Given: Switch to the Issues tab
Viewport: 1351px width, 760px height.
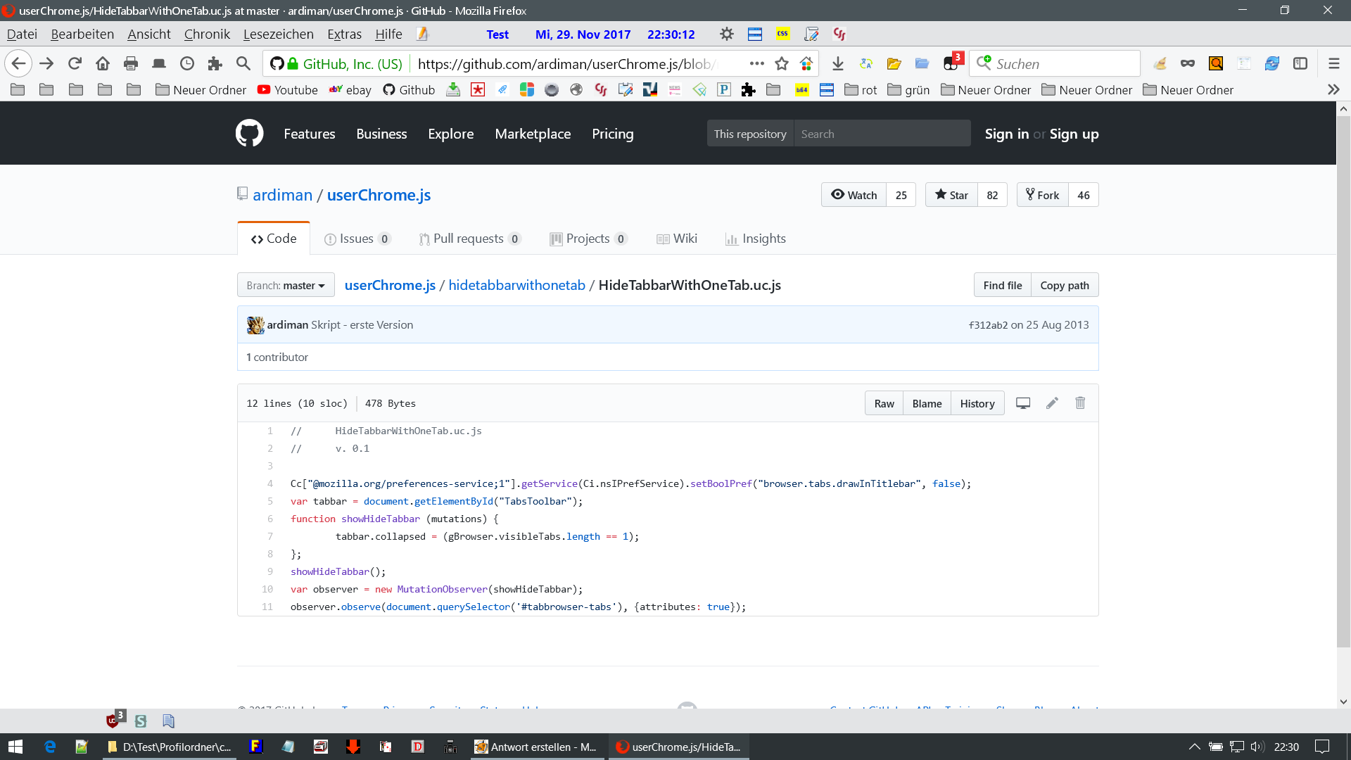Looking at the screenshot, I should (x=356, y=239).
